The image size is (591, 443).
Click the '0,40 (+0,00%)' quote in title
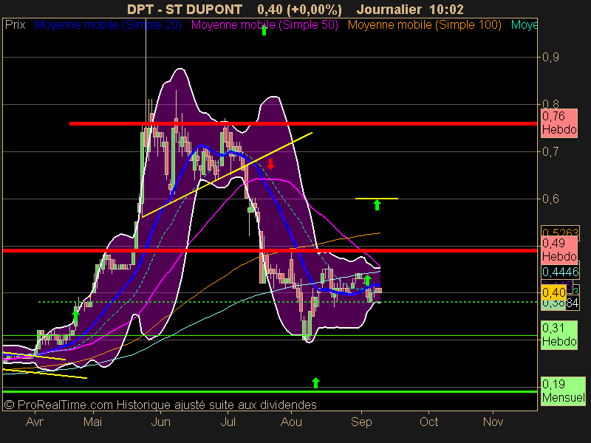(299, 10)
